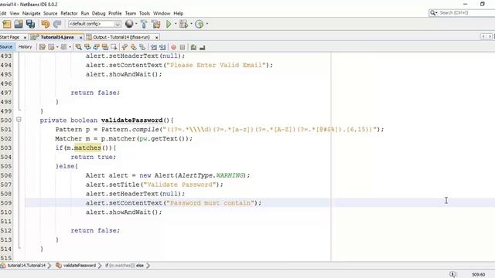
Task: Switch editor to History view
Action: coord(26,47)
